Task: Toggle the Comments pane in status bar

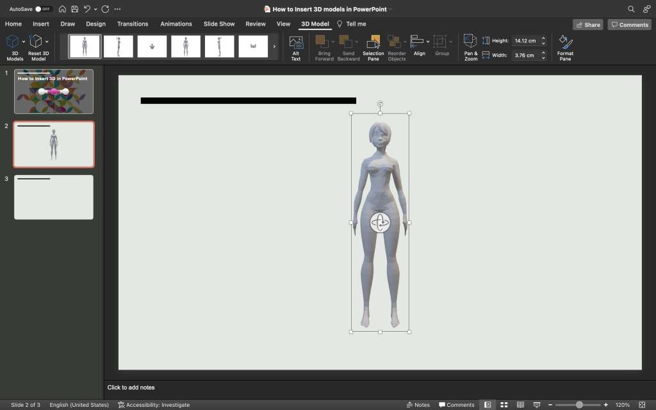Action: click(457, 404)
